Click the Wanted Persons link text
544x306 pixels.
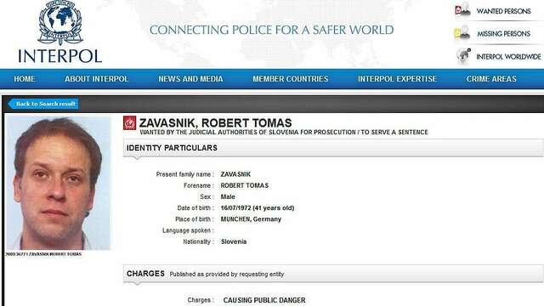point(503,11)
